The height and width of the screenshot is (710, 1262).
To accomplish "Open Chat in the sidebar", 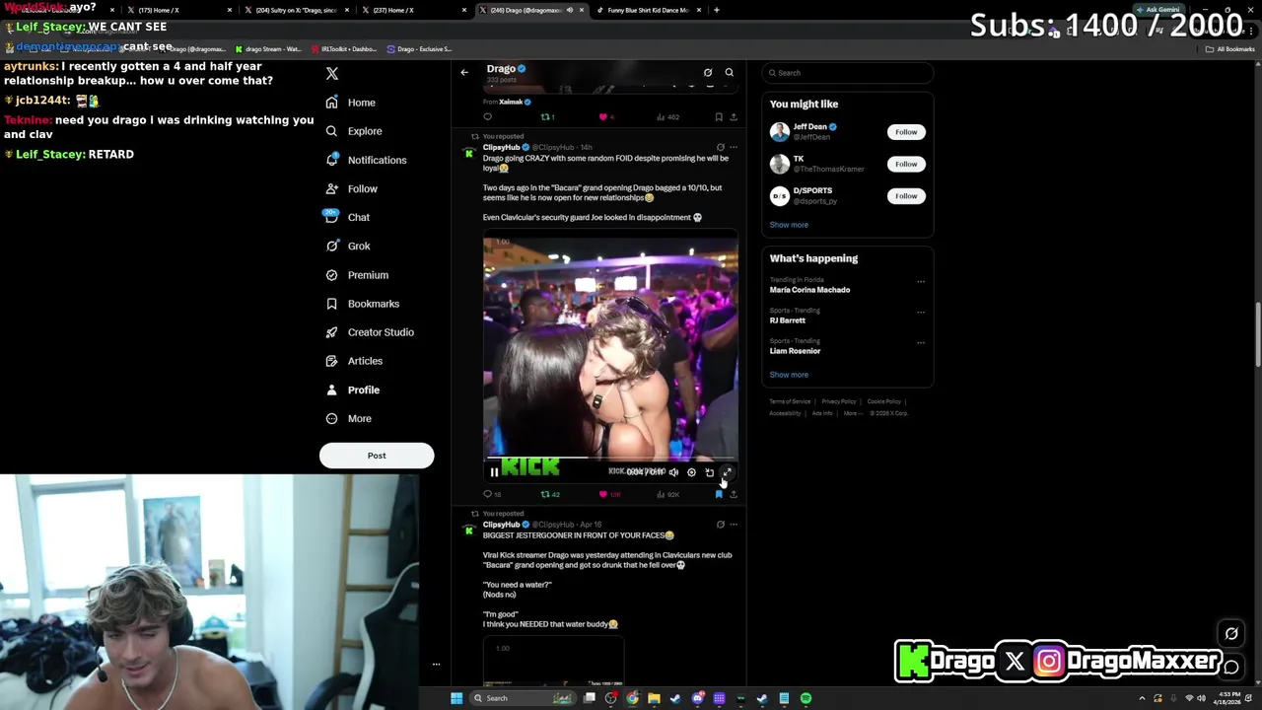I will tap(347, 217).
